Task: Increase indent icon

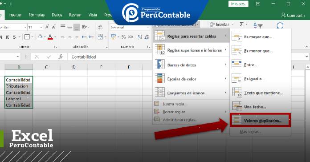Action: pos(91,37)
